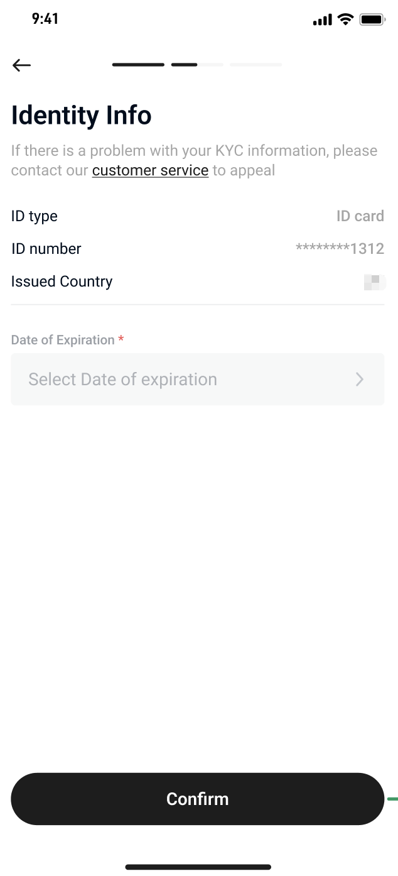The width and height of the screenshot is (398, 876).
Task: Tap the fourth progress step bar
Action: (255, 65)
